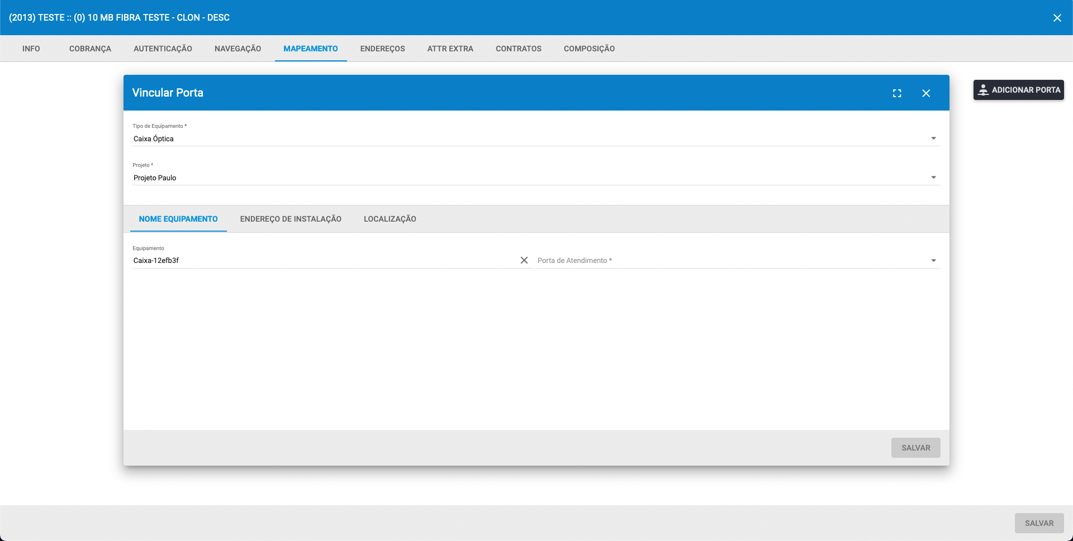Close the Vincular Porta dialog with the X

[927, 93]
